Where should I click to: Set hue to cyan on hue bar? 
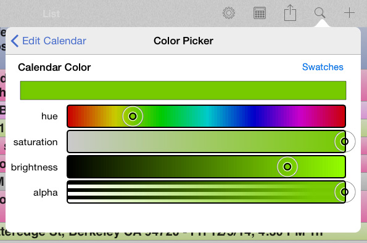pyautogui.click(x=207, y=116)
